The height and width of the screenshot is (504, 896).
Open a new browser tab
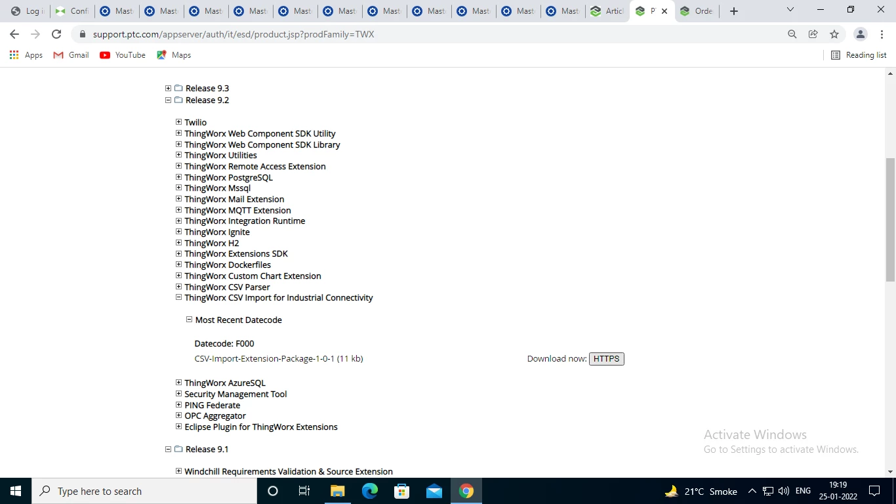pos(734,11)
